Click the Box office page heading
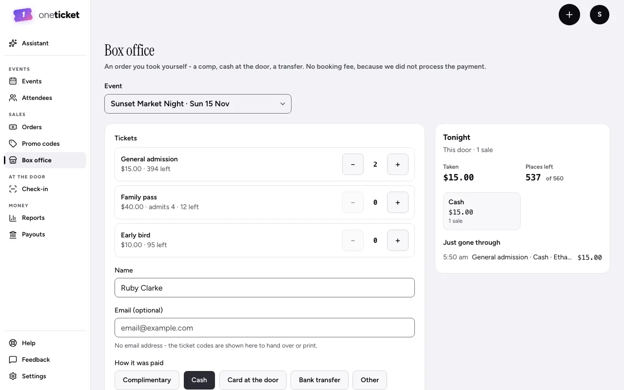 (x=129, y=50)
